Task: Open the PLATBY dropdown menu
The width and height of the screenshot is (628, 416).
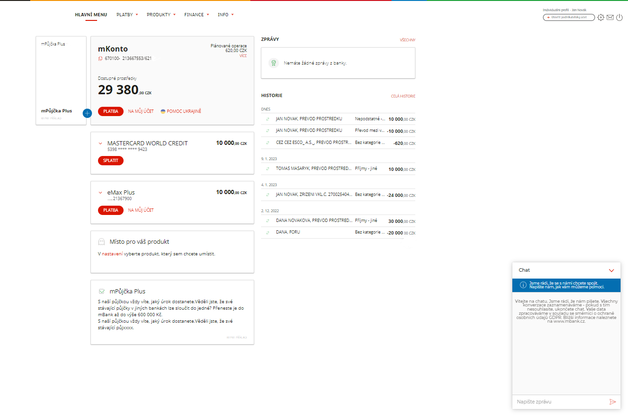Action: 127,15
